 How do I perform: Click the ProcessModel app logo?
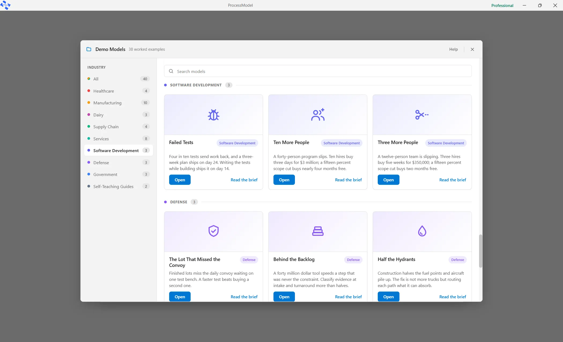[x=5, y=5]
